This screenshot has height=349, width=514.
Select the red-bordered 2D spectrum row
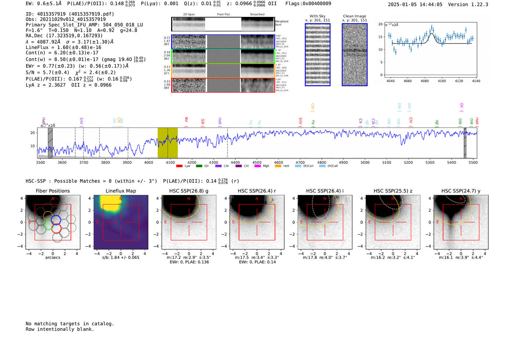point(223,85)
